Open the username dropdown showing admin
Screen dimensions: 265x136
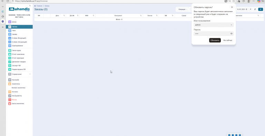click(x=214, y=25)
